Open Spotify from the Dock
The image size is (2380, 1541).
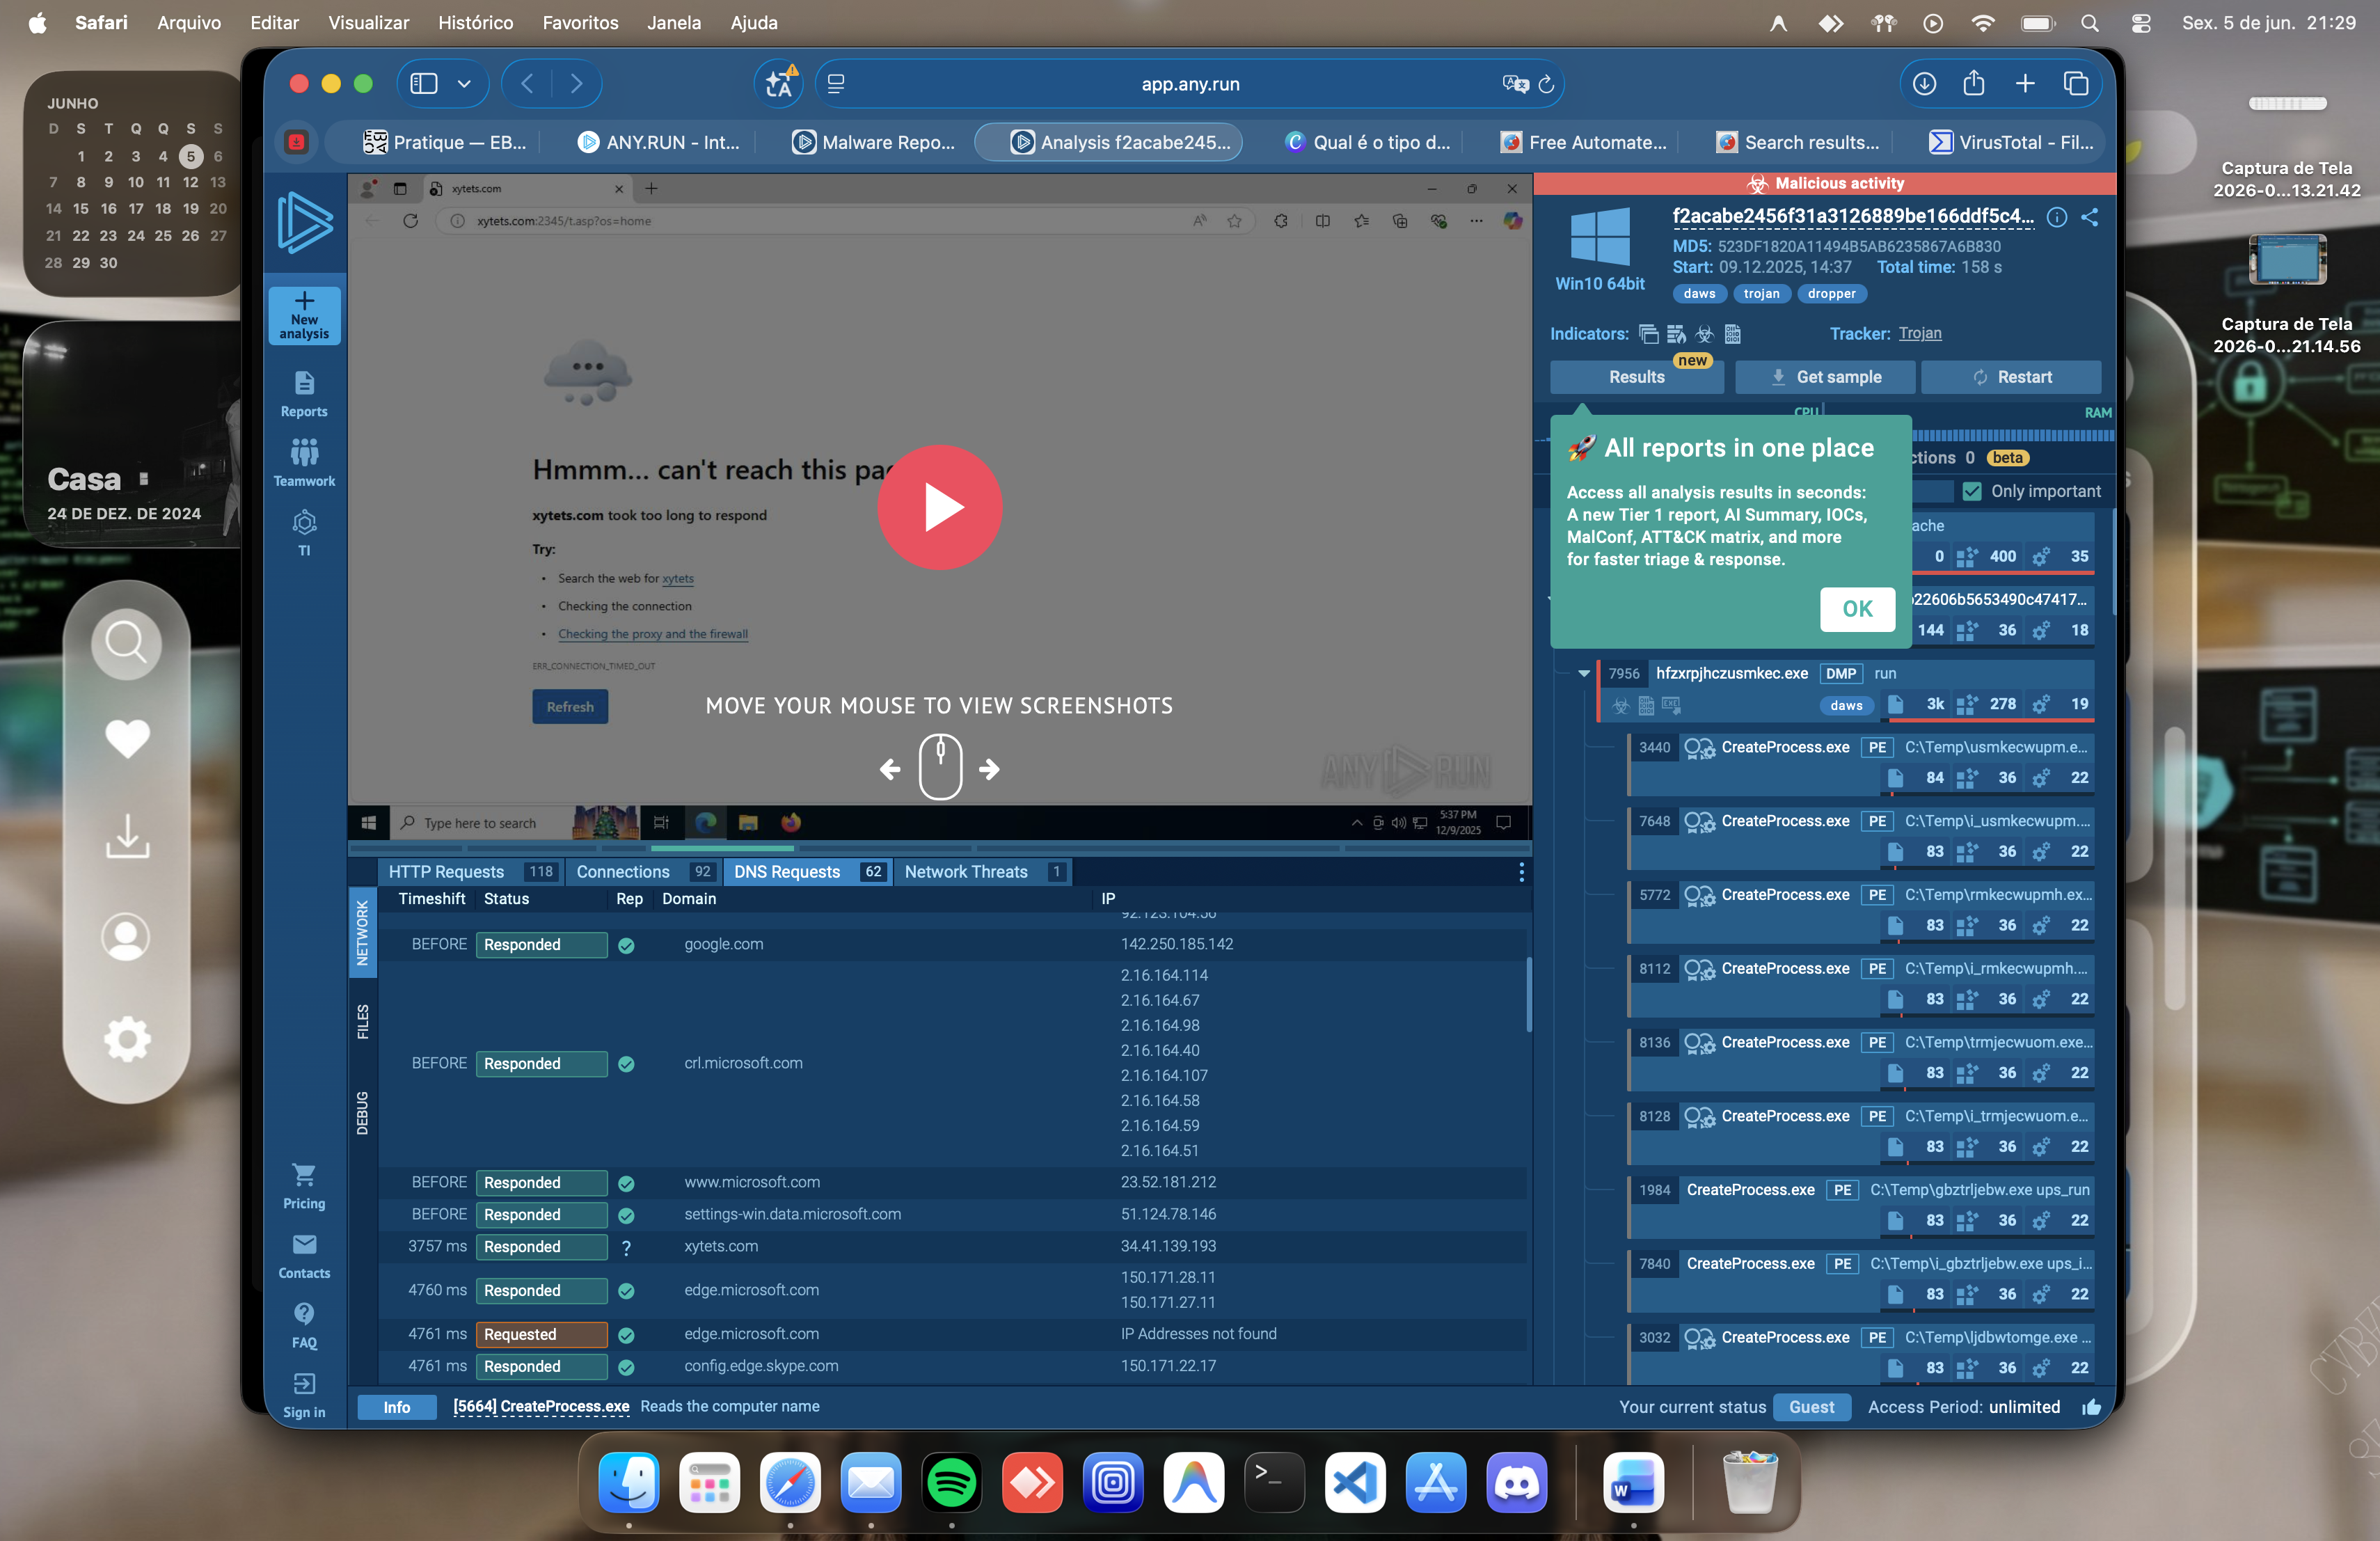tap(951, 1482)
